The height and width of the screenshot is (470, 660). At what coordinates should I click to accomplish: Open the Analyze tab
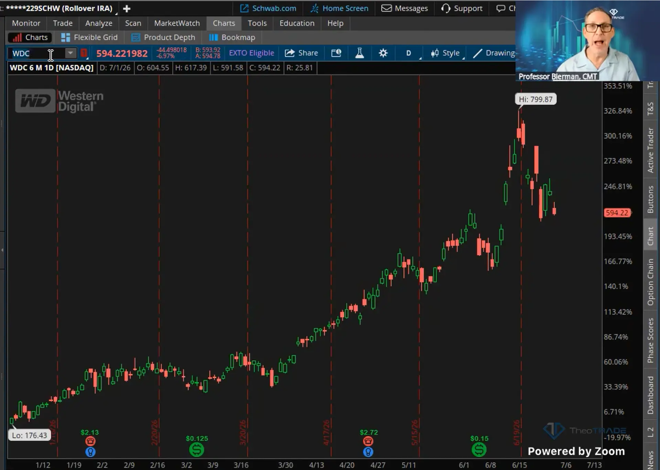(99, 23)
